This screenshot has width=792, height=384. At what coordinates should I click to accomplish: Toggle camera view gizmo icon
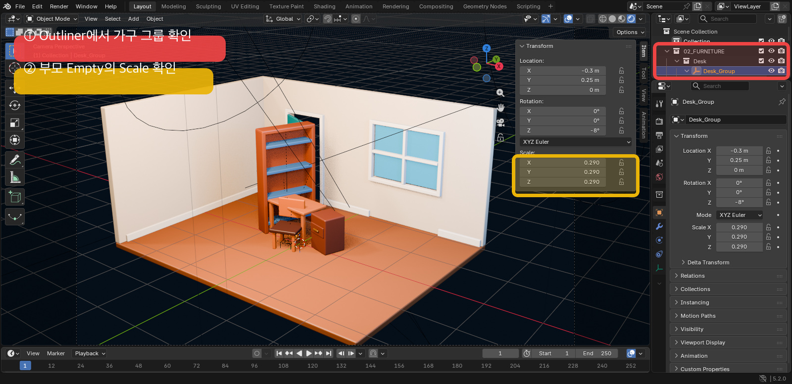(x=500, y=123)
